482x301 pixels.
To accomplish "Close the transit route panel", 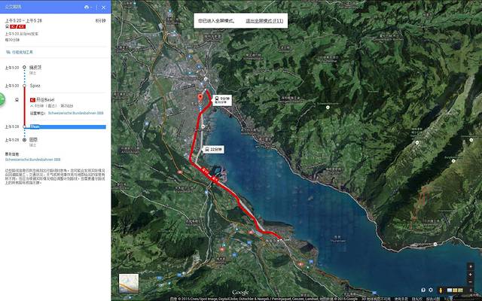I will tap(104, 7).
